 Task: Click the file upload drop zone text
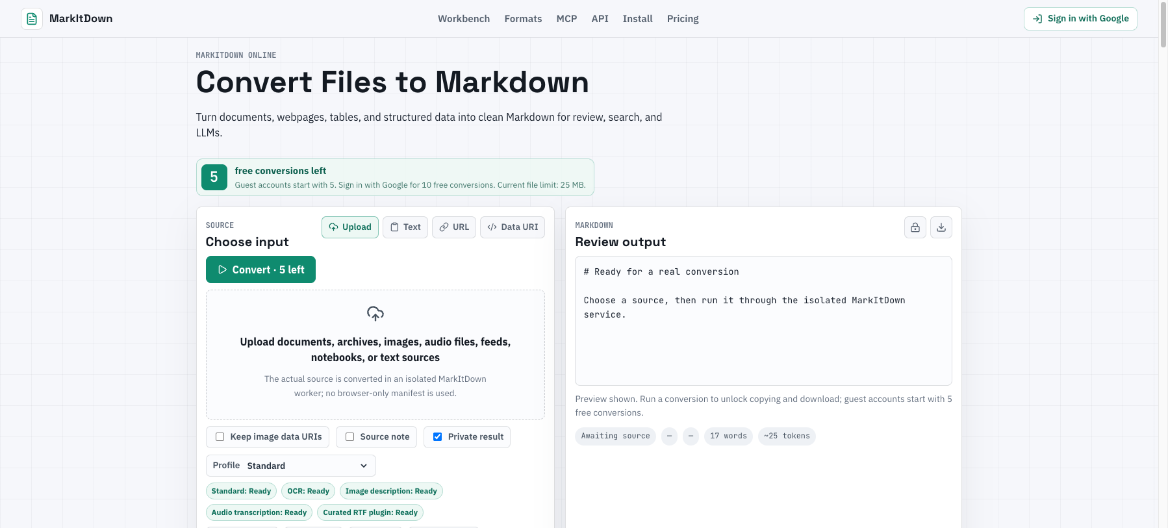point(375,349)
